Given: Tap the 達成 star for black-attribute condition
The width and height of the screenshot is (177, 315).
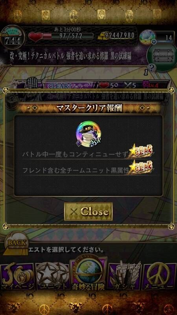Looking at the screenshot, I should [141, 167].
